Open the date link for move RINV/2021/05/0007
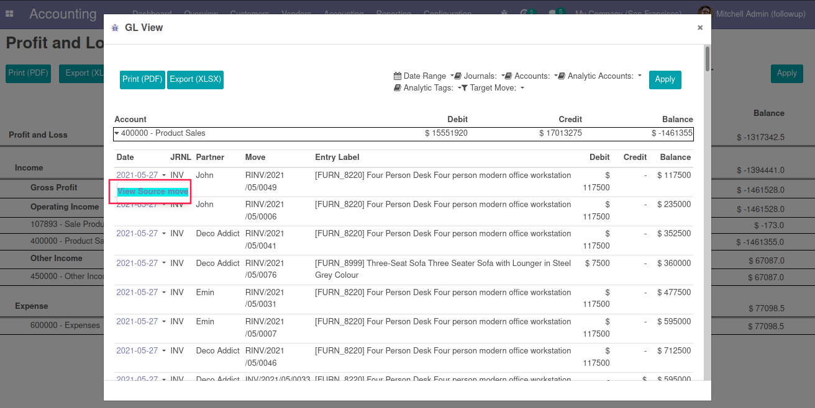The image size is (815, 408). (x=137, y=322)
